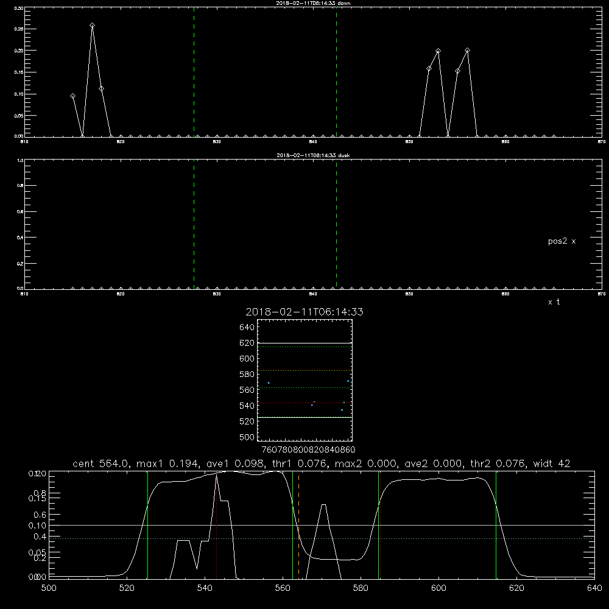Click x-axis label 500 on the bottom plot
This screenshot has width=609, height=609.
coord(49,588)
